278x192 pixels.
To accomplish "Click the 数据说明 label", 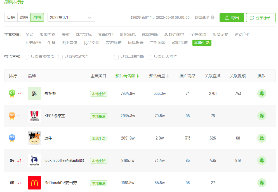I will coord(202,17).
